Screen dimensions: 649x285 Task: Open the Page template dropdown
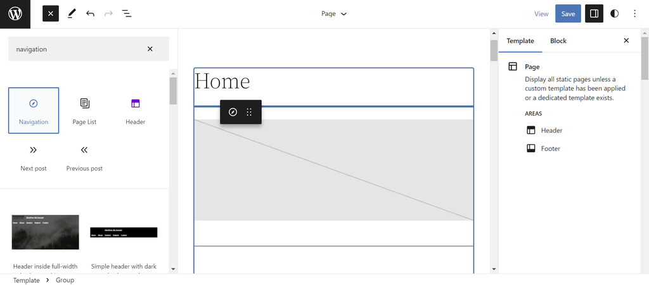pos(334,14)
